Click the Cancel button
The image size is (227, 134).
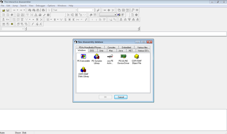click(x=121, y=97)
